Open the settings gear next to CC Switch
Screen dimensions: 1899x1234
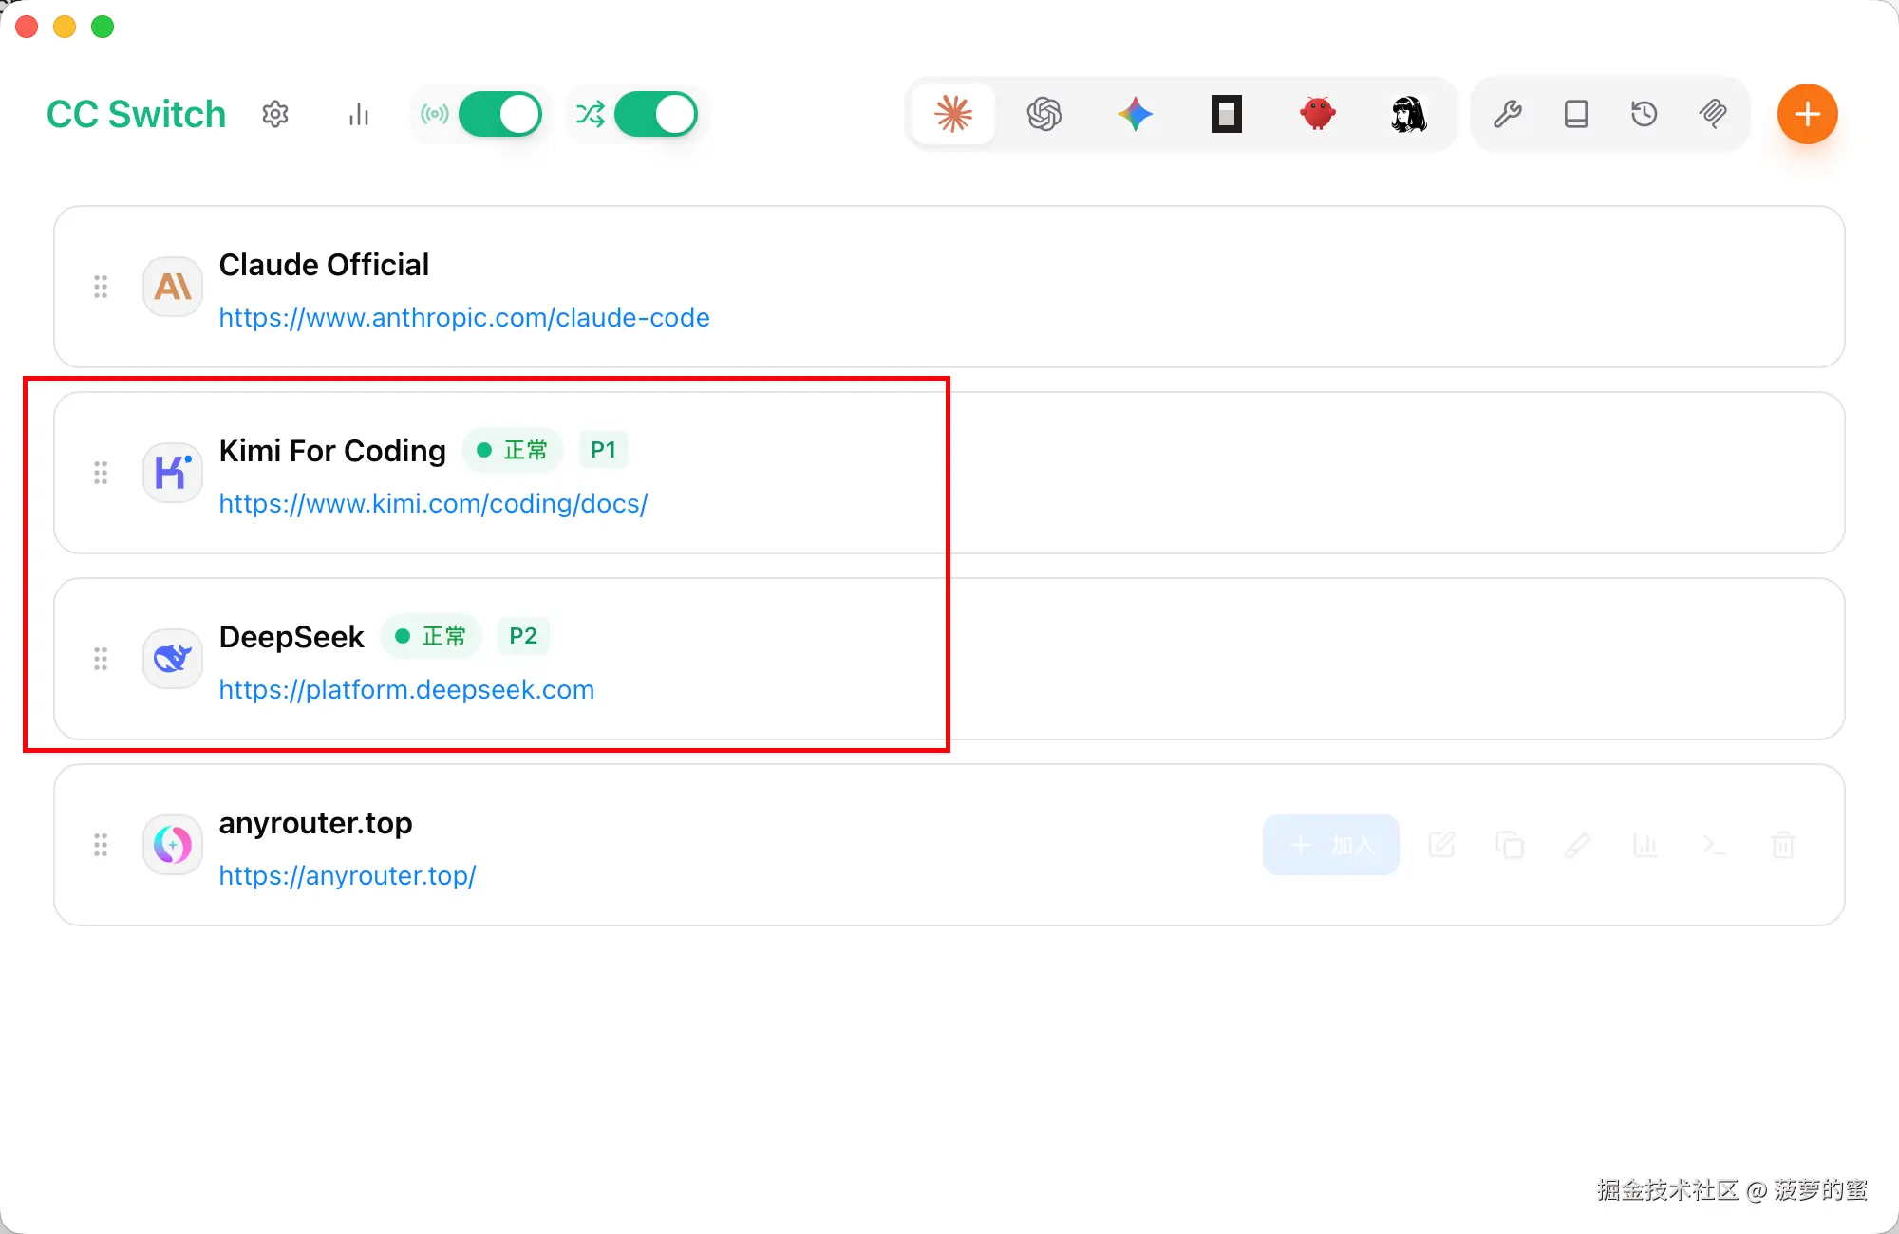[x=275, y=114]
